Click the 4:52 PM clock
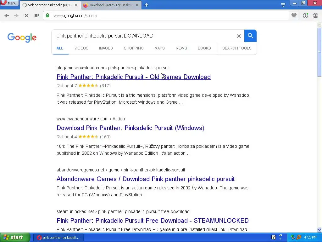Viewport: 322px width, 242px height. (x=310, y=237)
